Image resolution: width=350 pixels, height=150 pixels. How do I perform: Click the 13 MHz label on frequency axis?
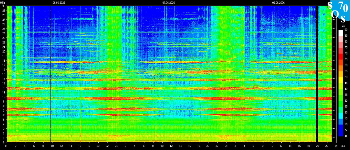tap(4, 83)
